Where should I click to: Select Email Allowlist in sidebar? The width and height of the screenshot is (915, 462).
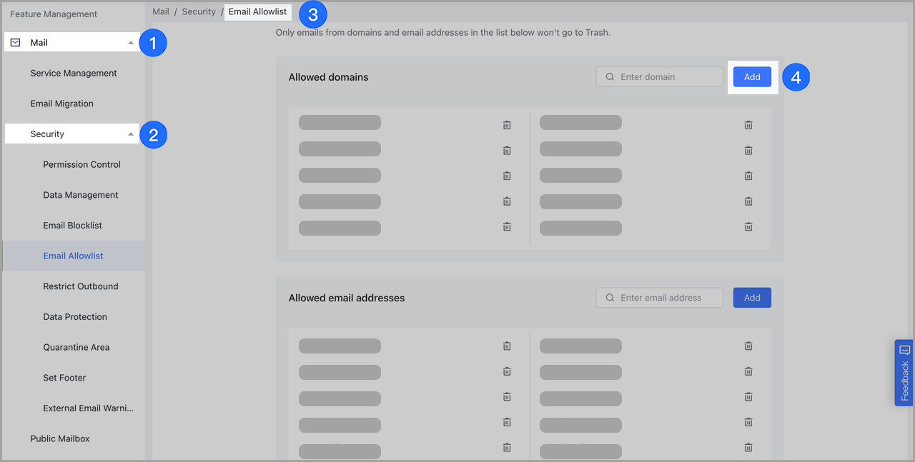pos(74,256)
